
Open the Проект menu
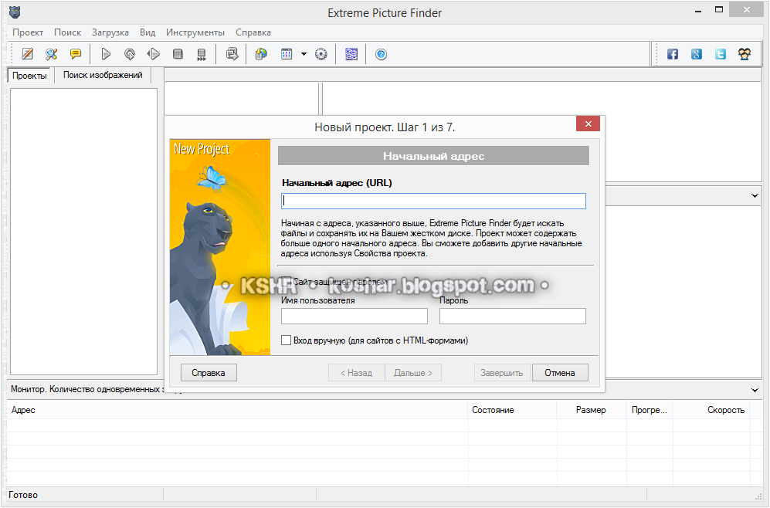point(28,32)
